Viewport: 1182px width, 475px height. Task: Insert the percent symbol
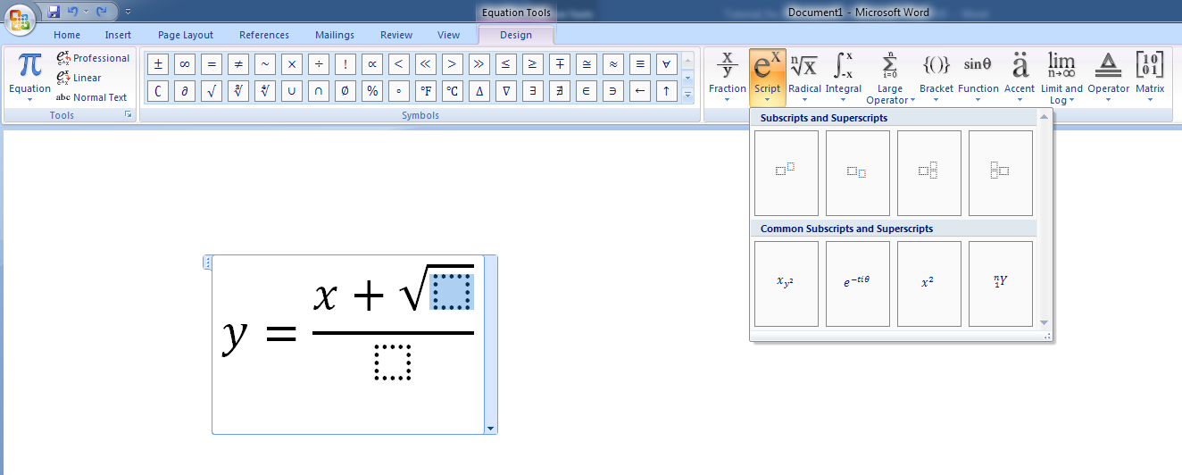(372, 91)
